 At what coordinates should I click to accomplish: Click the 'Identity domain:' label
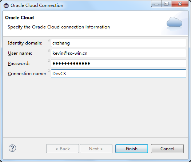coord(25,43)
